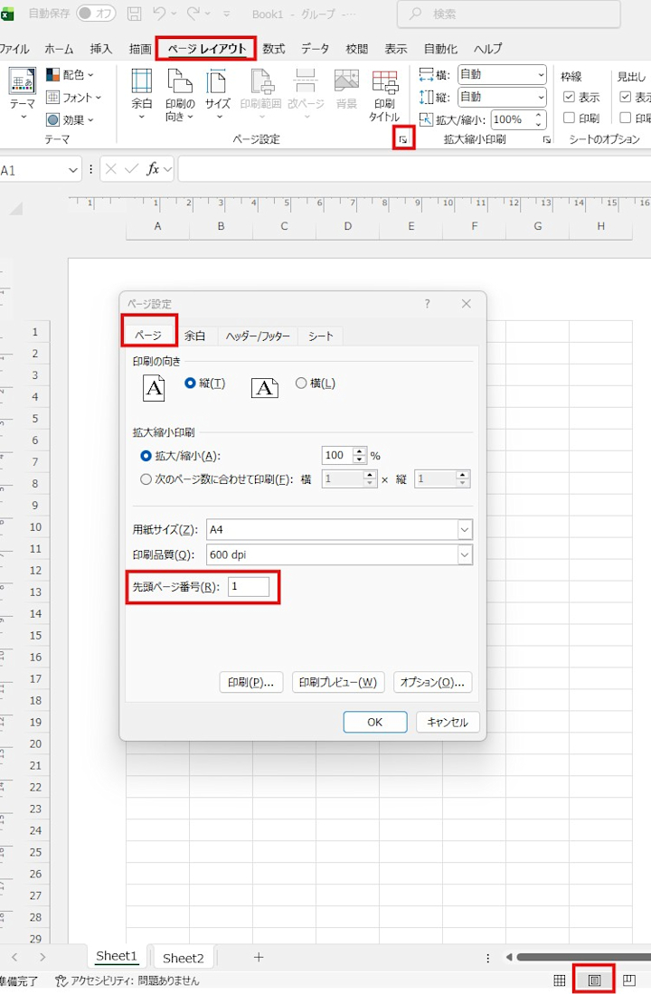651x994 pixels.
Task: Expand the Name Box A1 dropdown
Action: 73,170
